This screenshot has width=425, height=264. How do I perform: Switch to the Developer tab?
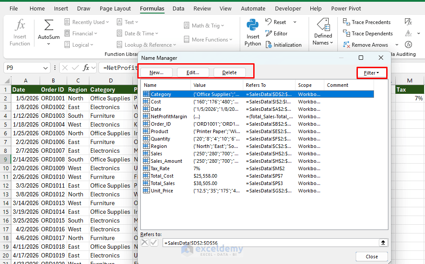[x=288, y=8]
